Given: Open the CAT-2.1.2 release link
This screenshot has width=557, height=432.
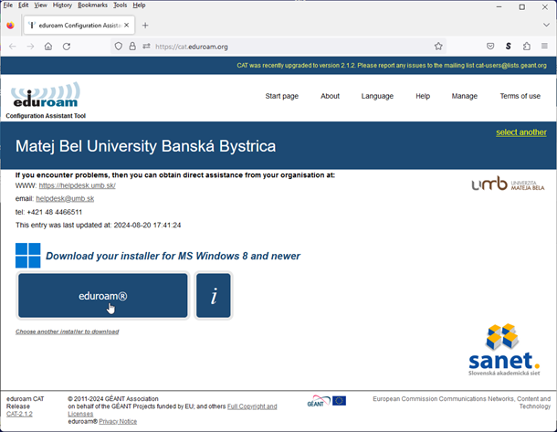Looking at the screenshot, I should [19, 414].
